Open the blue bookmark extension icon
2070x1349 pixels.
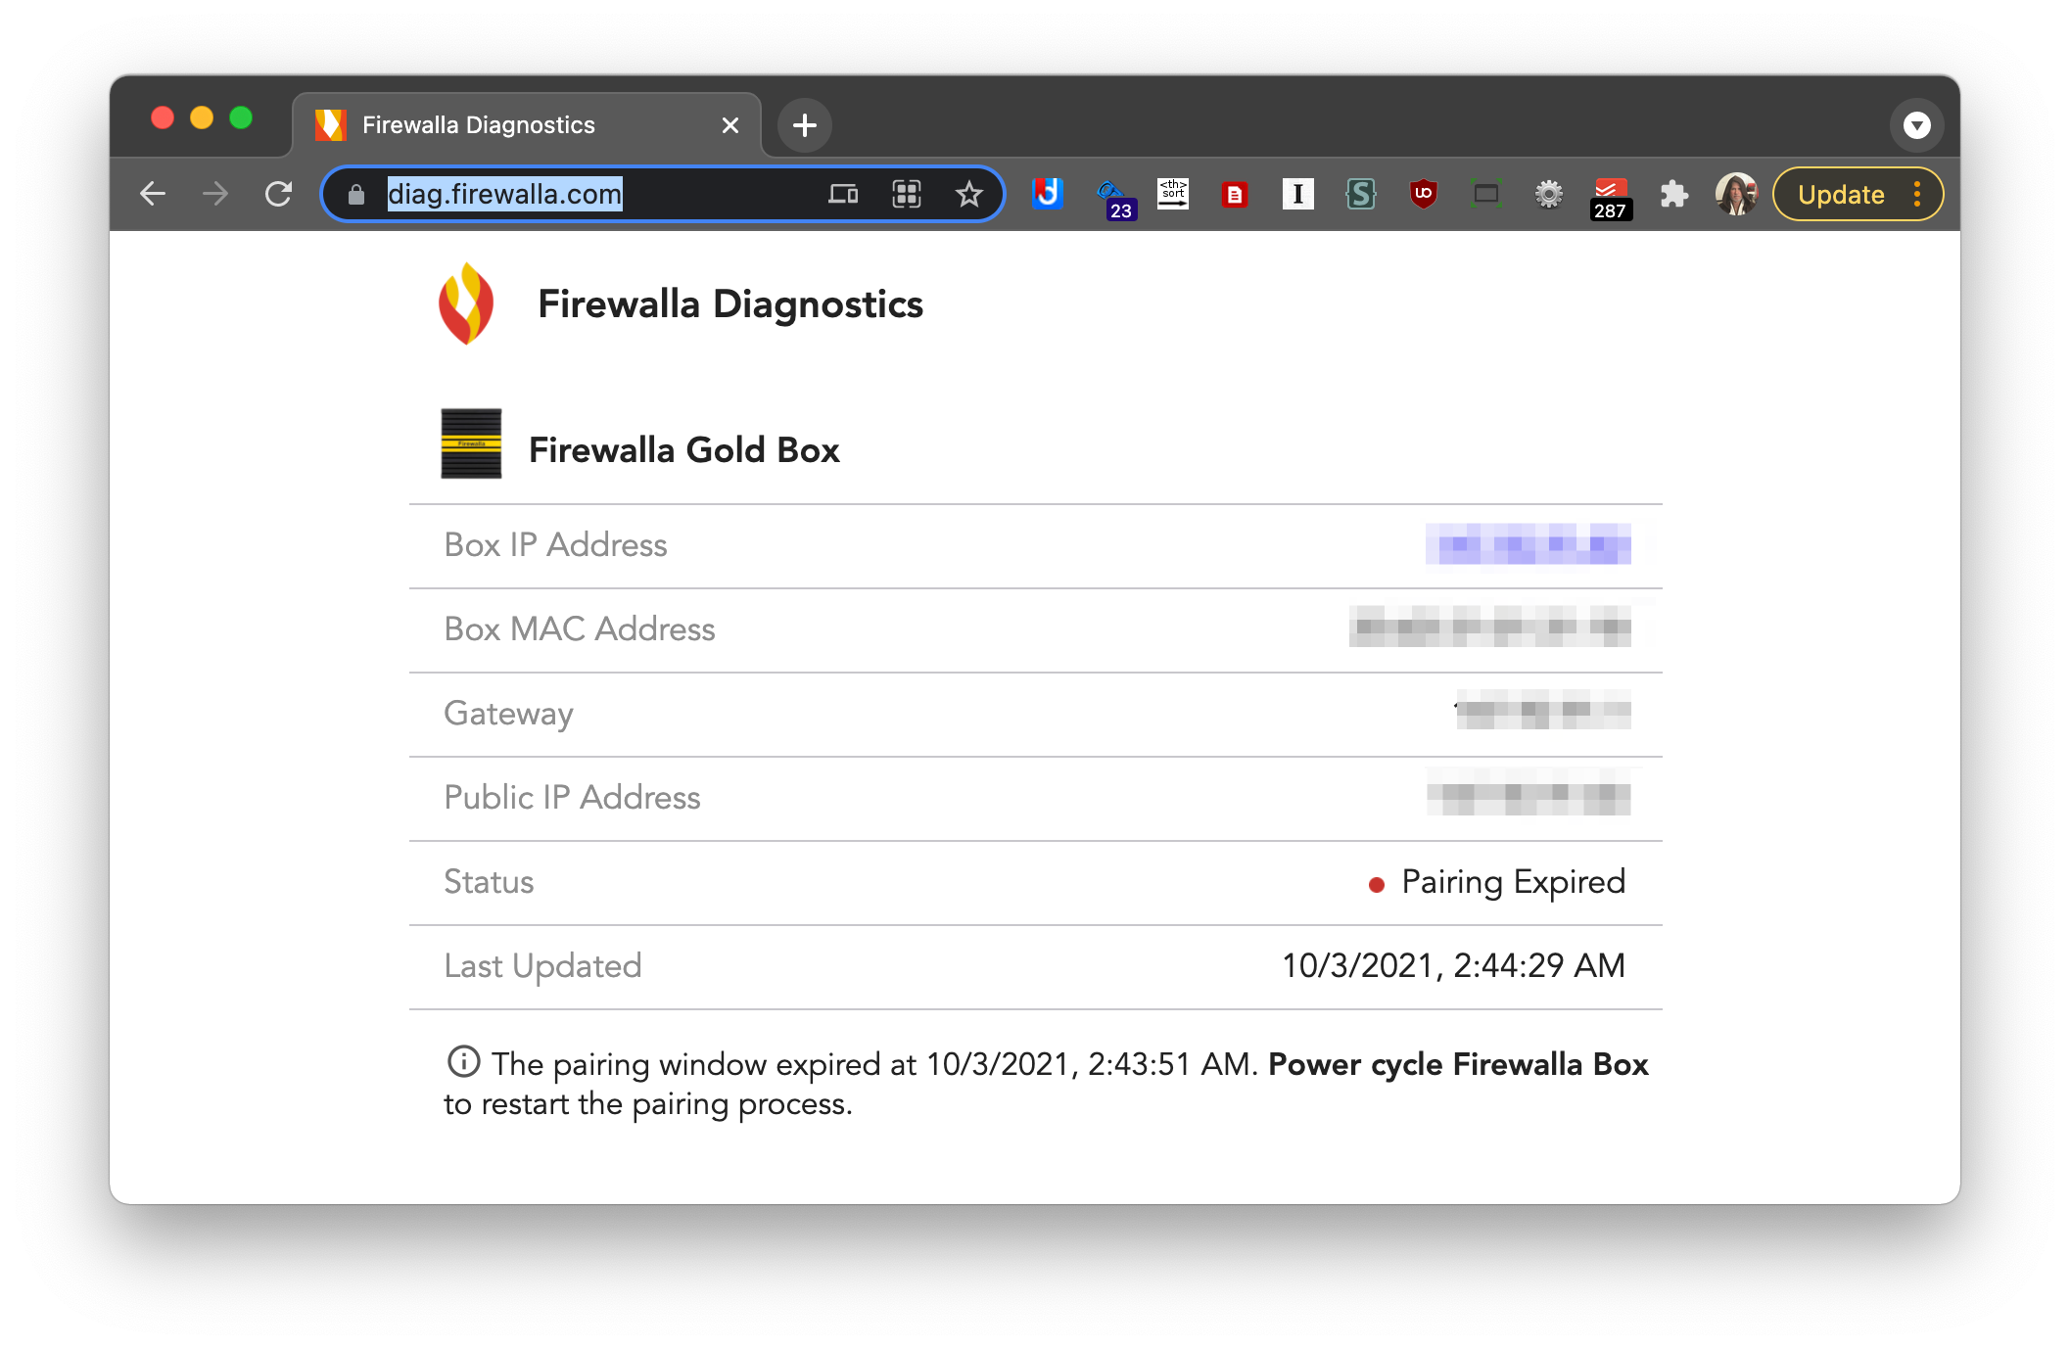tap(1047, 193)
